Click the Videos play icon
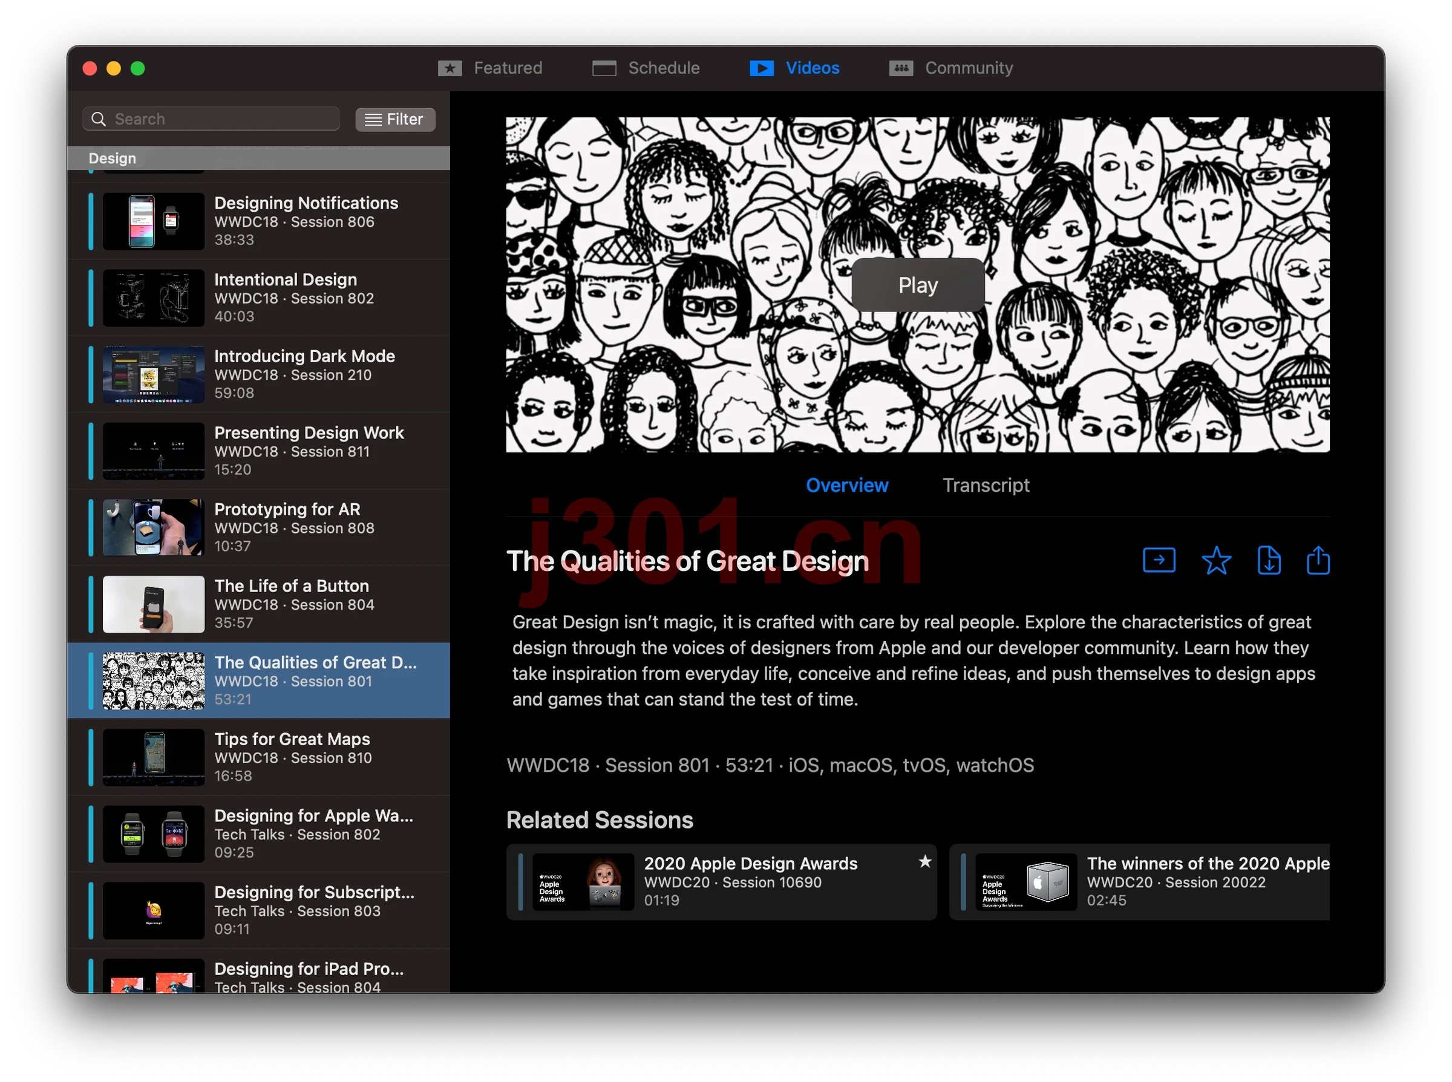1452x1082 pixels. tap(761, 68)
